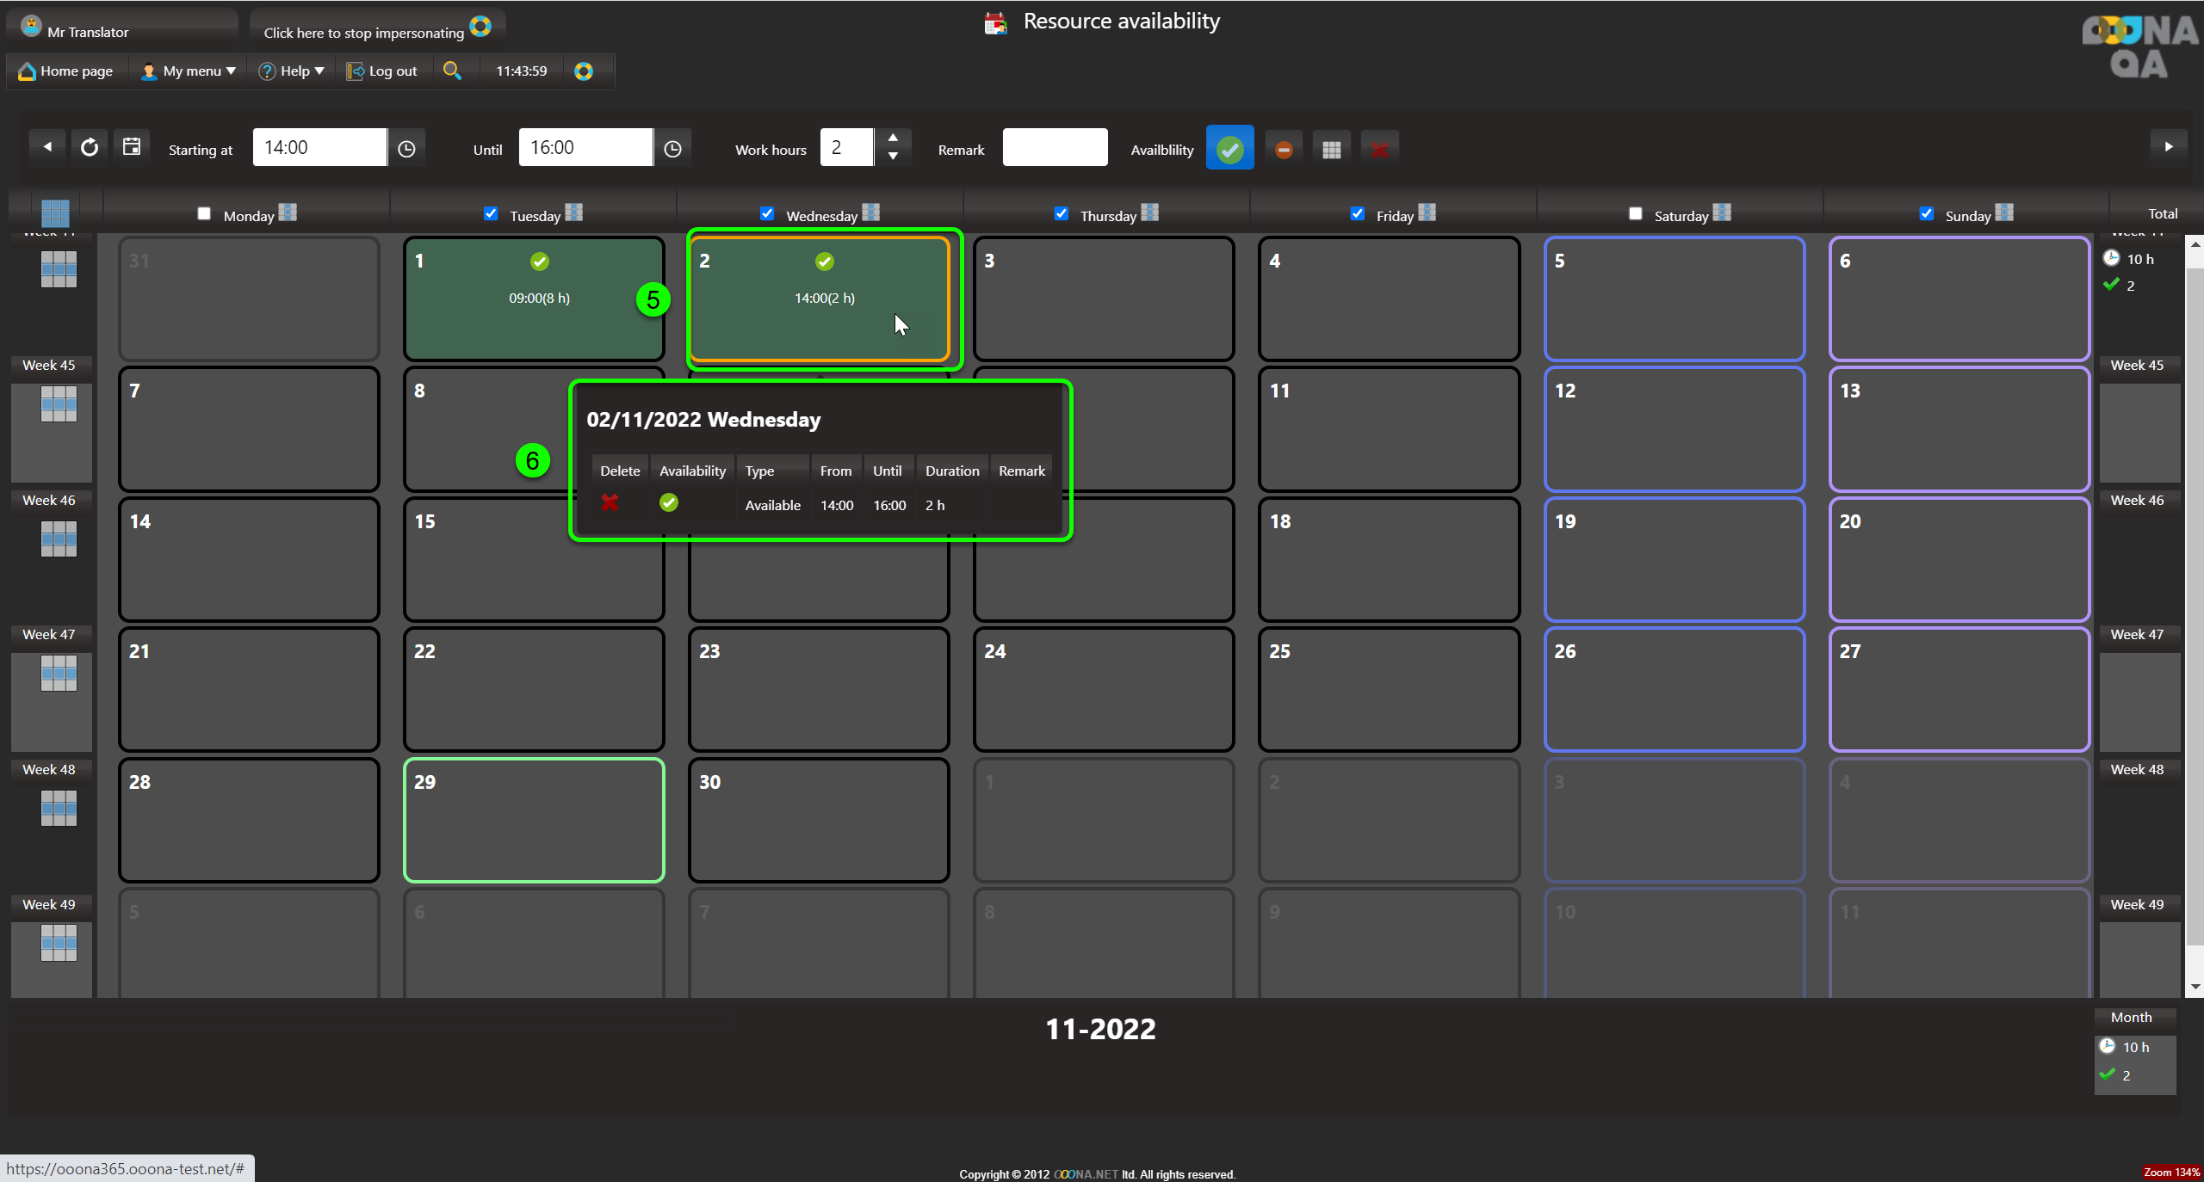The height and width of the screenshot is (1182, 2204).
Task: Open the date picker calendar icon
Action: pyautogui.click(x=131, y=147)
